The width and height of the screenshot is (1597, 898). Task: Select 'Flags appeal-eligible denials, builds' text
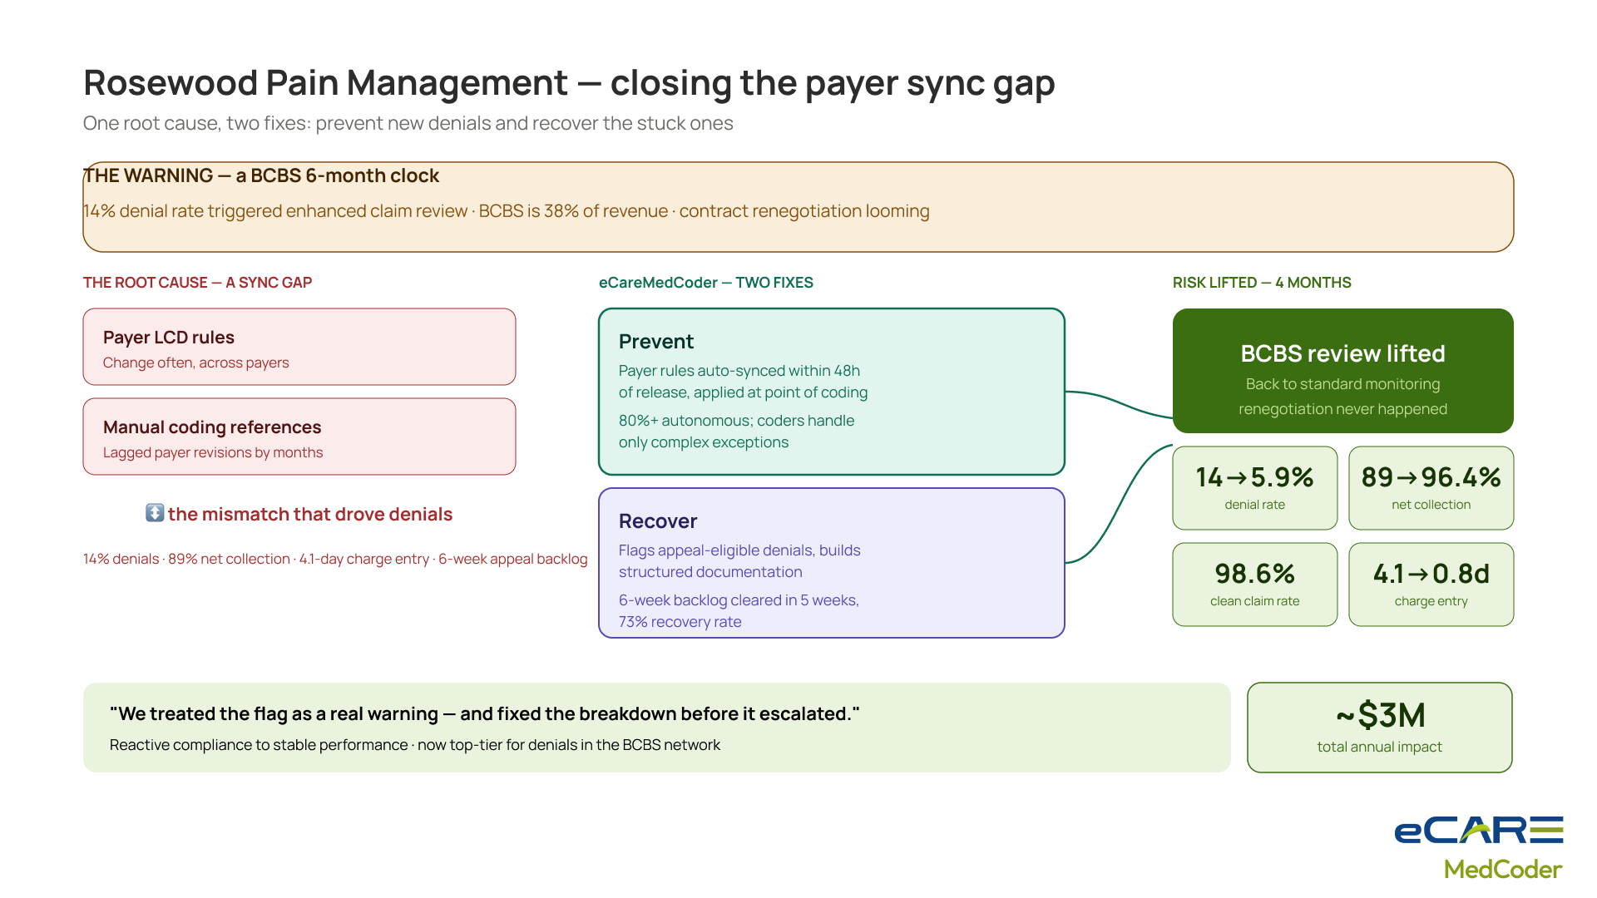739,550
